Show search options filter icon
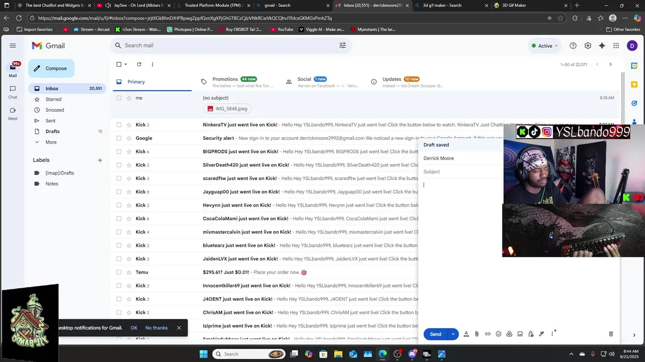The width and height of the screenshot is (645, 362). tap(343, 45)
